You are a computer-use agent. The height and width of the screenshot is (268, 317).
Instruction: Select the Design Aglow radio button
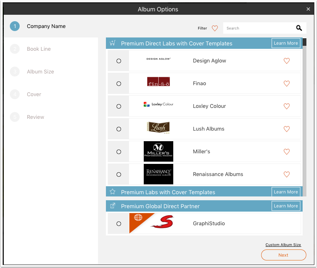tap(119, 61)
